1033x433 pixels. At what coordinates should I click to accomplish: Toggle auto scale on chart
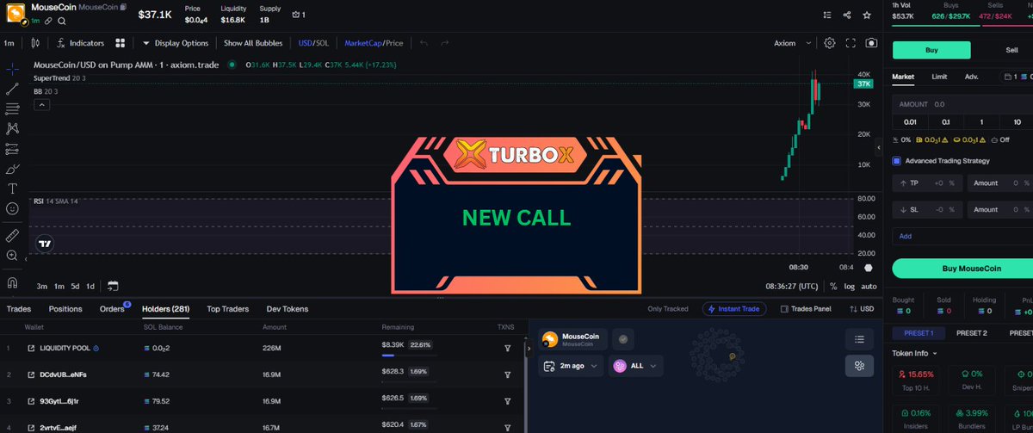coord(869,287)
